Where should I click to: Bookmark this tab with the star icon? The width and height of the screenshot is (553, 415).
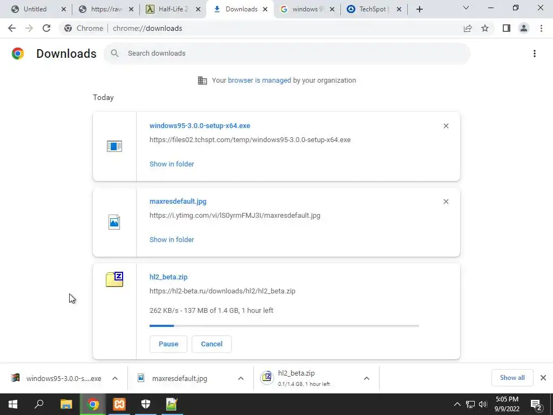(485, 28)
